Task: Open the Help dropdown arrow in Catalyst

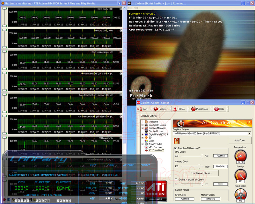Action: tap(228, 109)
